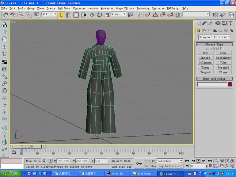Click the Box primitive button
This screenshot has width=236, height=177.
(x=205, y=53)
